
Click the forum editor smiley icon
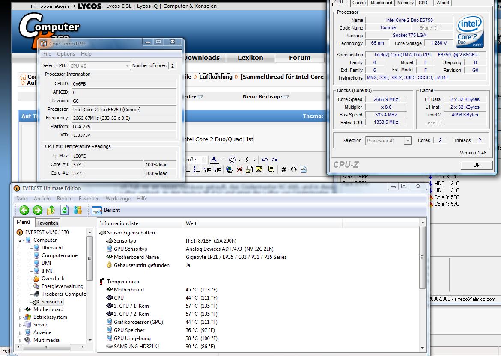(232, 160)
